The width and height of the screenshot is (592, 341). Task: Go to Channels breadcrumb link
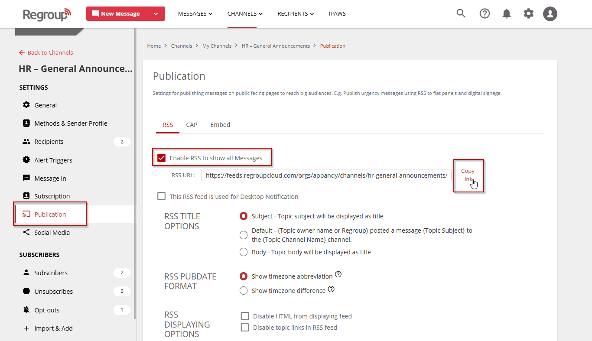click(182, 46)
